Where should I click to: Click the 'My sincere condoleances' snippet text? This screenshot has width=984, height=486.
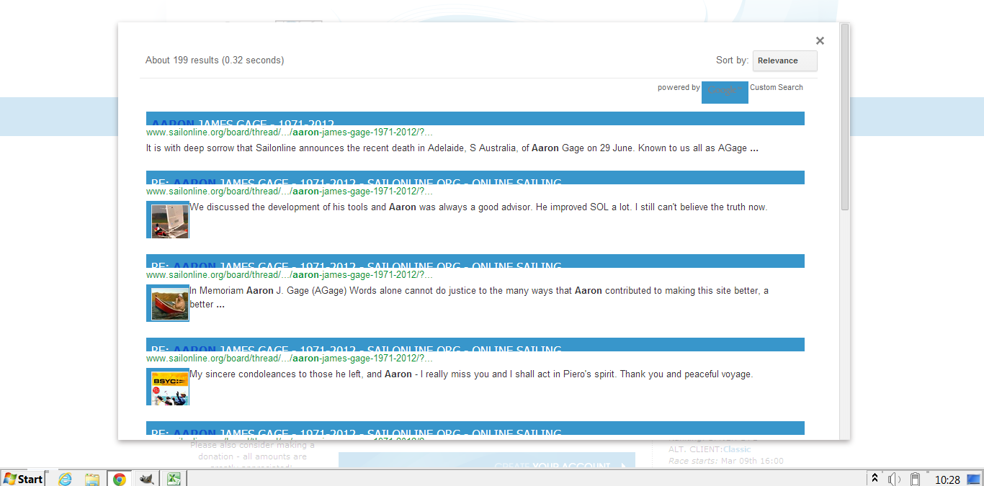coord(471,374)
